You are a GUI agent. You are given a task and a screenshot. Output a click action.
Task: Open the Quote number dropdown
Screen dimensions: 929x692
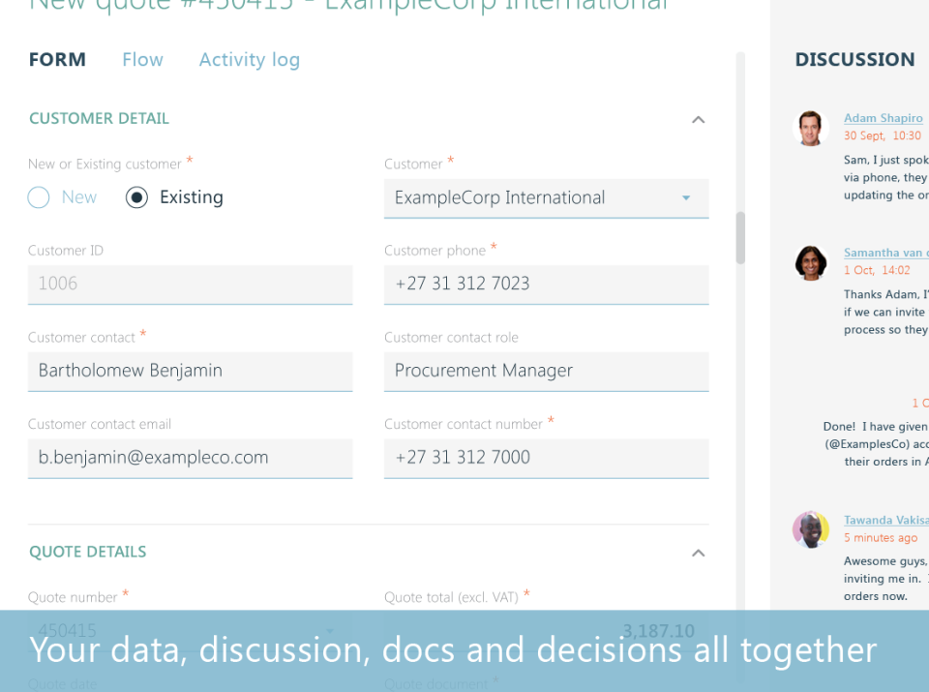(x=329, y=629)
